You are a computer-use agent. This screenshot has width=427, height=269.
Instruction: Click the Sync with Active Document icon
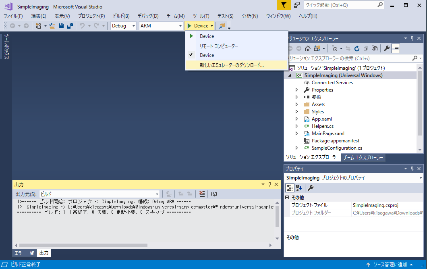(x=348, y=48)
